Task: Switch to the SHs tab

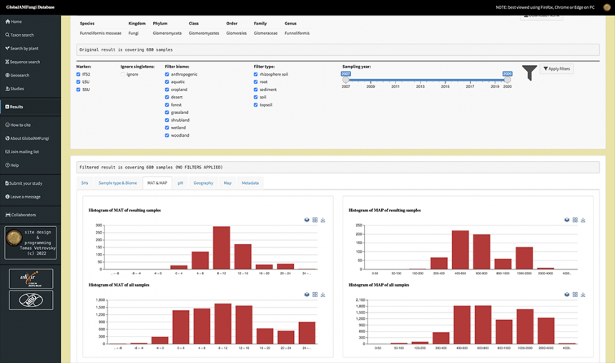Action: [84, 183]
